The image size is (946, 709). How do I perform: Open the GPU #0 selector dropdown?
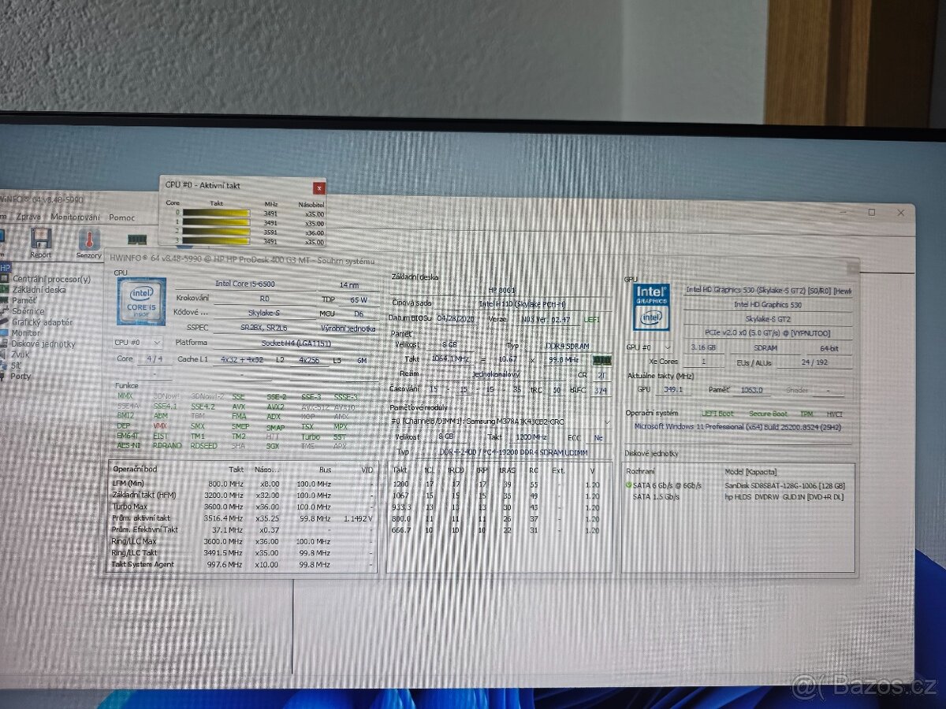coord(650,347)
